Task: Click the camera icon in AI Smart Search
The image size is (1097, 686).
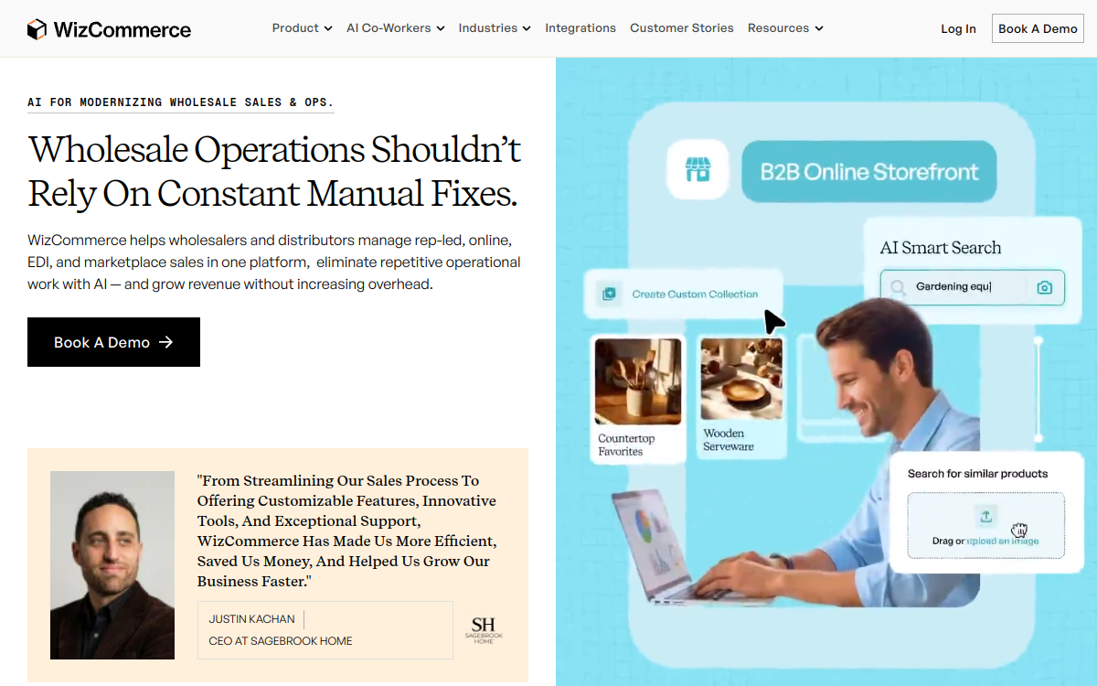Action: (1045, 287)
